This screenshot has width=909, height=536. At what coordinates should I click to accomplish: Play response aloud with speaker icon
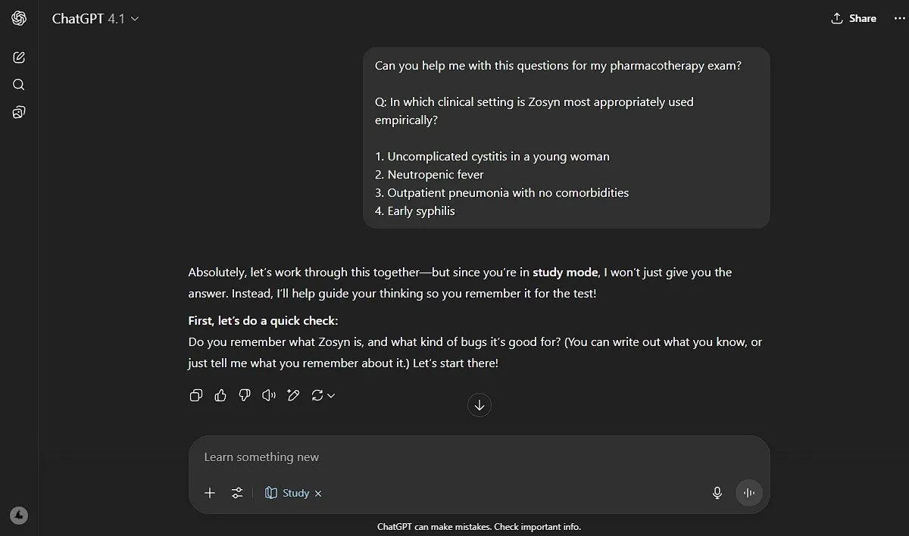click(269, 395)
